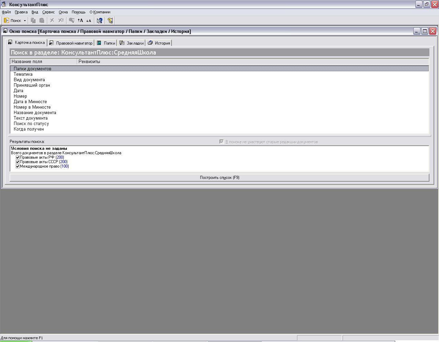Click the Paste toolbar icon
The height and width of the screenshot is (342, 439).
pyautogui.click(x=42, y=21)
